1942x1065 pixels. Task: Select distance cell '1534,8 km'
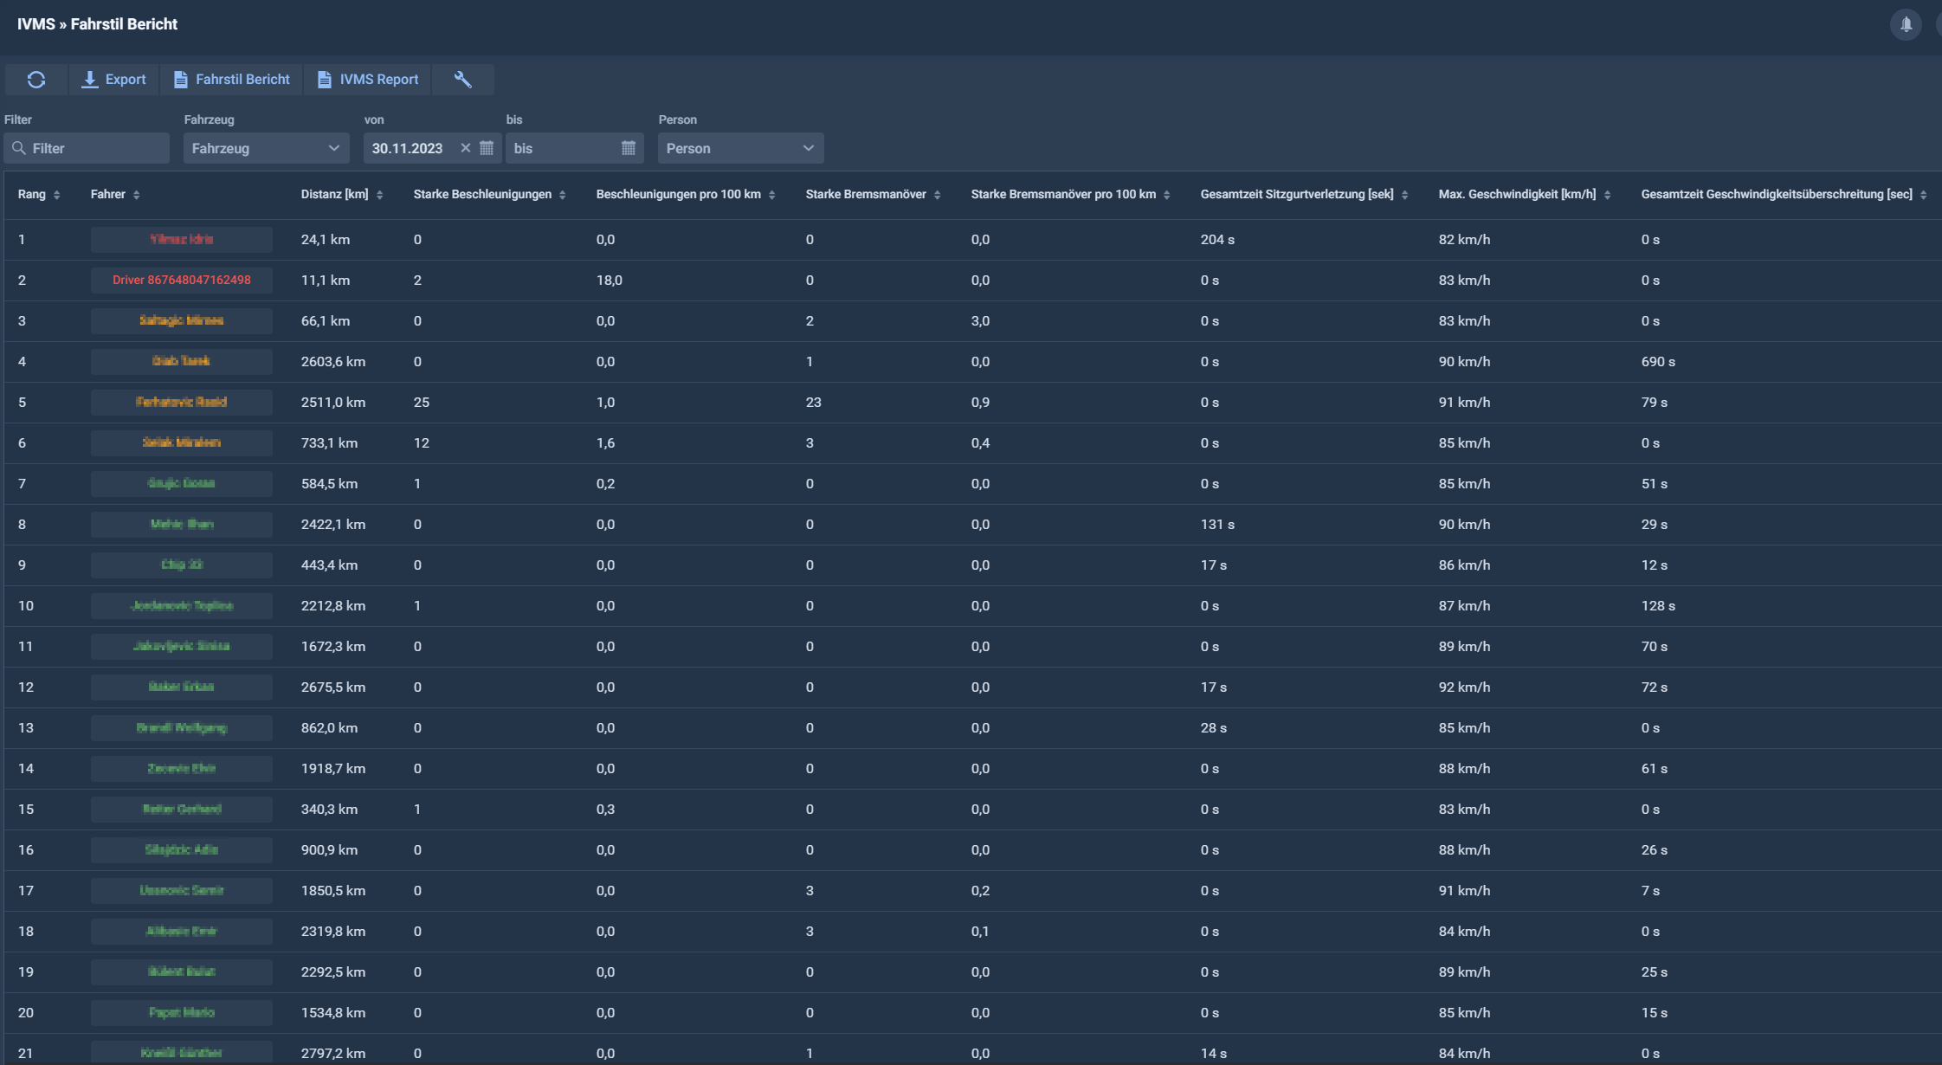click(x=333, y=1012)
